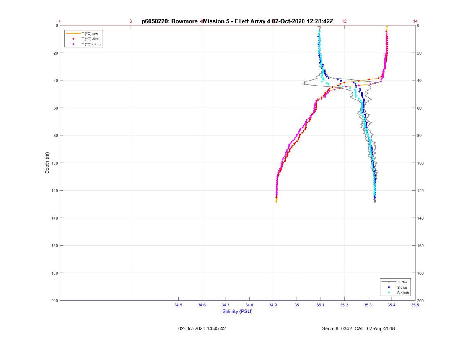Click depth tick '60' on the right axis
The width and height of the screenshot is (459, 338).
pyautogui.click(x=420, y=108)
